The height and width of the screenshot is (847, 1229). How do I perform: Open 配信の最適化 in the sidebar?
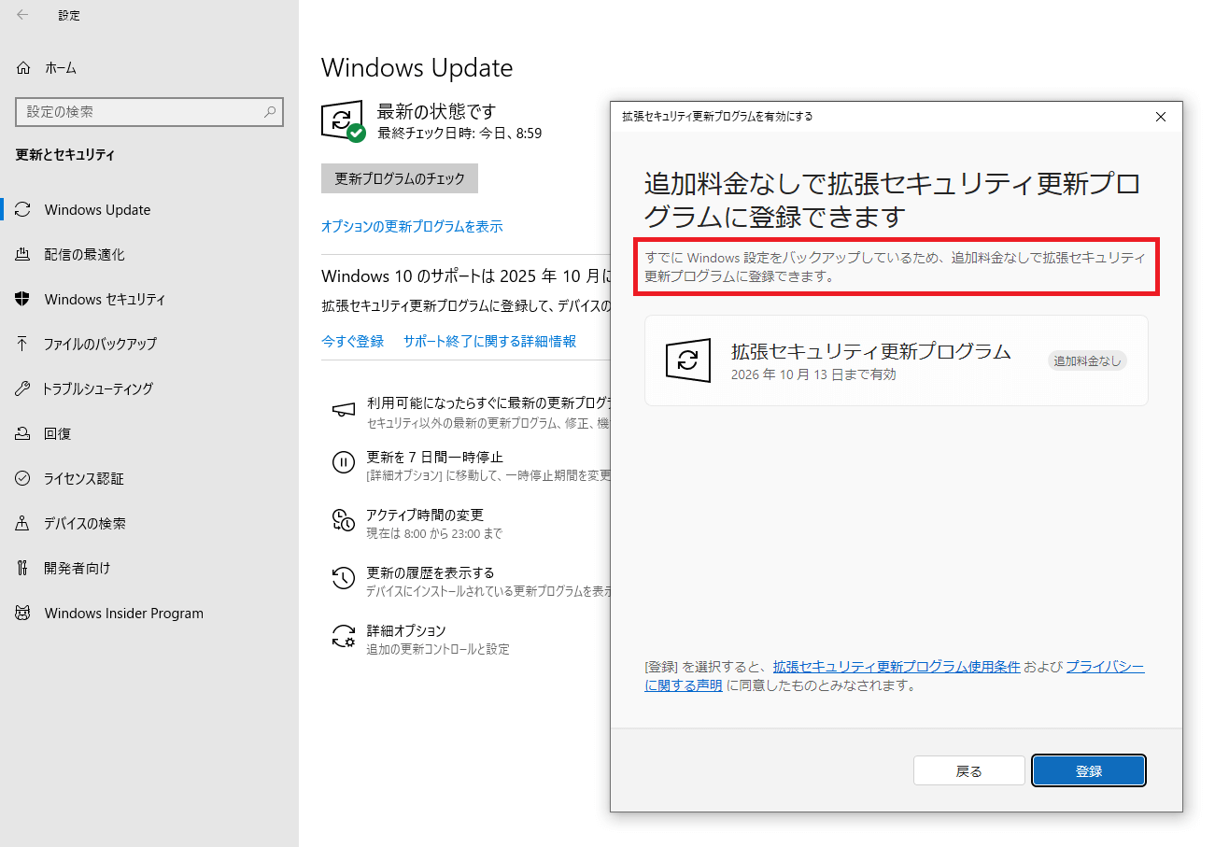pyautogui.click(x=84, y=255)
